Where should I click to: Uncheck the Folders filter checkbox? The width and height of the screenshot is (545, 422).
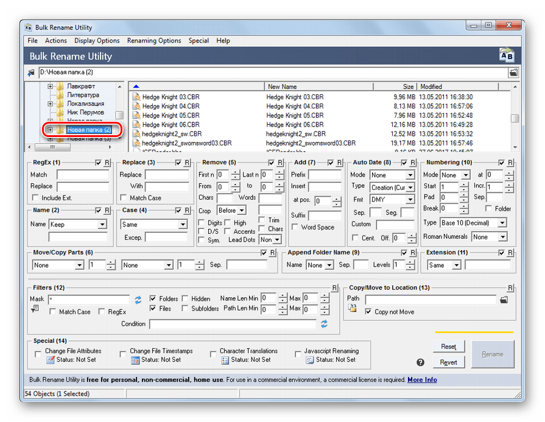[x=153, y=298]
